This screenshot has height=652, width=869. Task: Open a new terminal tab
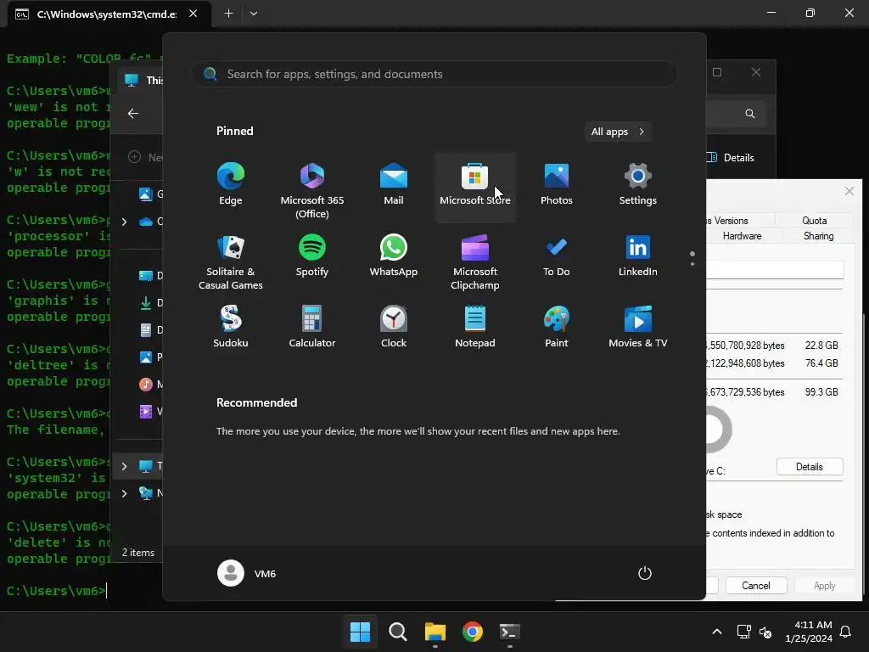point(228,14)
